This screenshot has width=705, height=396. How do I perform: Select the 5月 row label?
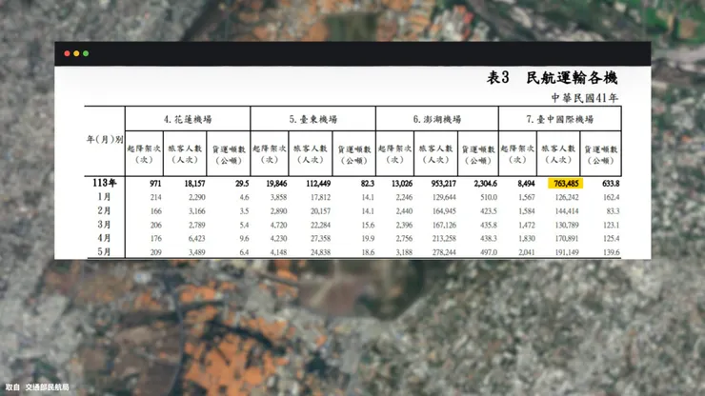[104, 252]
